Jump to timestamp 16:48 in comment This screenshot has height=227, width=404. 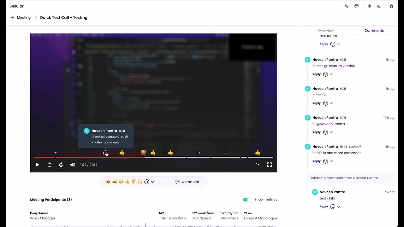pyautogui.click(x=343, y=147)
